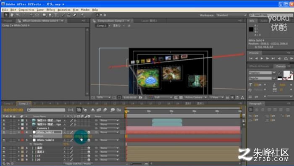Screen dimensions: 294x166
Task: Hide layer 5 White Solid 4
Action: (x=4, y=140)
